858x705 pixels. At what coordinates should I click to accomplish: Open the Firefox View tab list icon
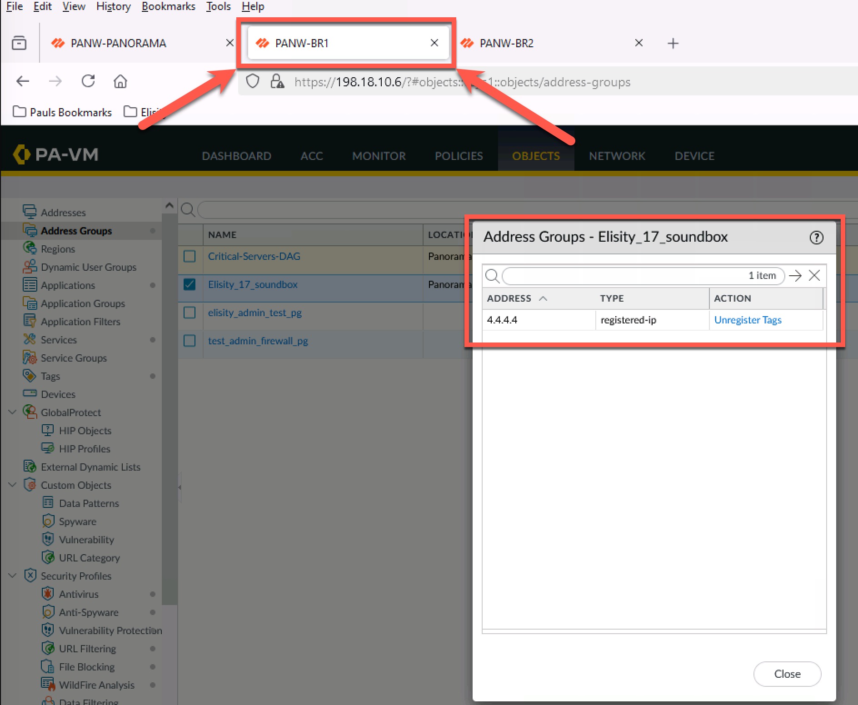[x=19, y=43]
